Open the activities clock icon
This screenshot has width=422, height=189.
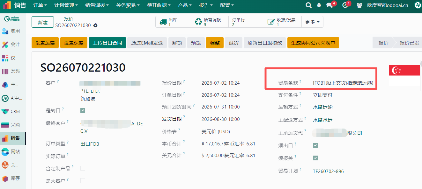345,5
